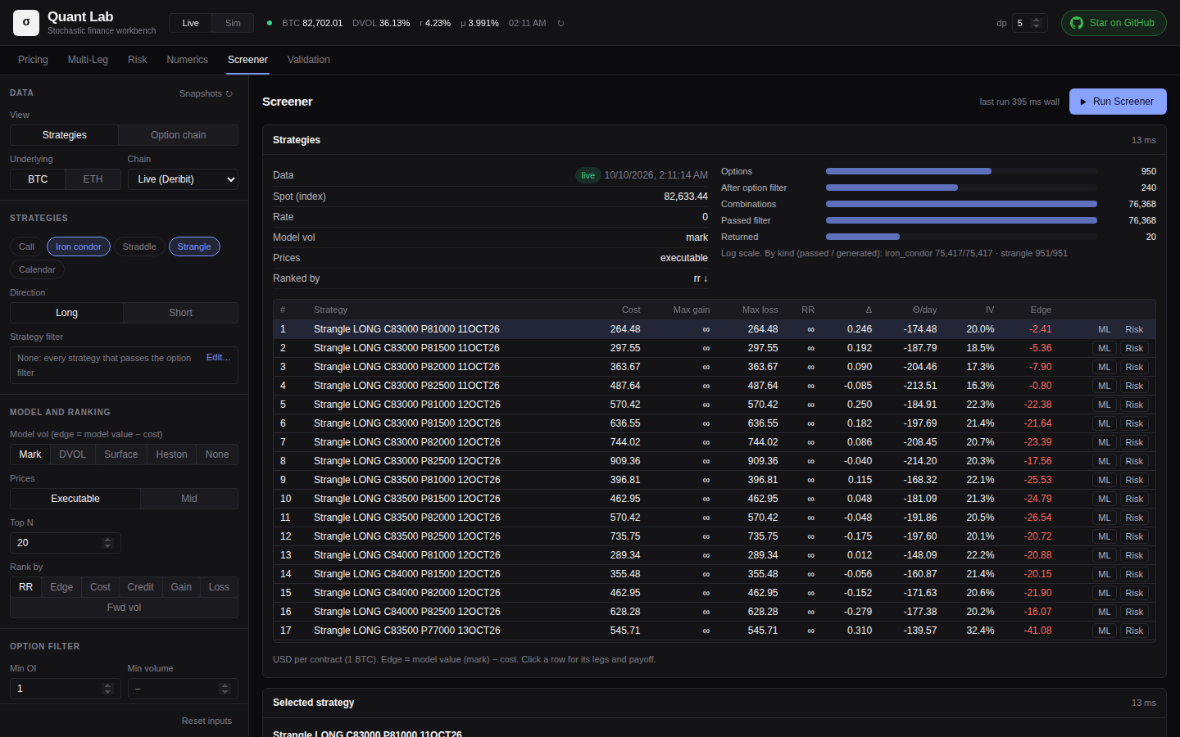Click the Top N stepper arrows

point(107,543)
